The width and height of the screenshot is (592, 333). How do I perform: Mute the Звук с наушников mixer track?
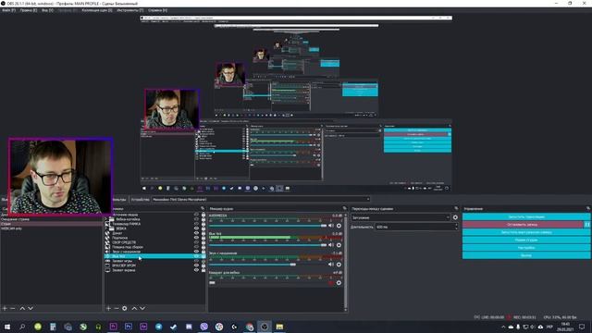[x=331, y=265]
